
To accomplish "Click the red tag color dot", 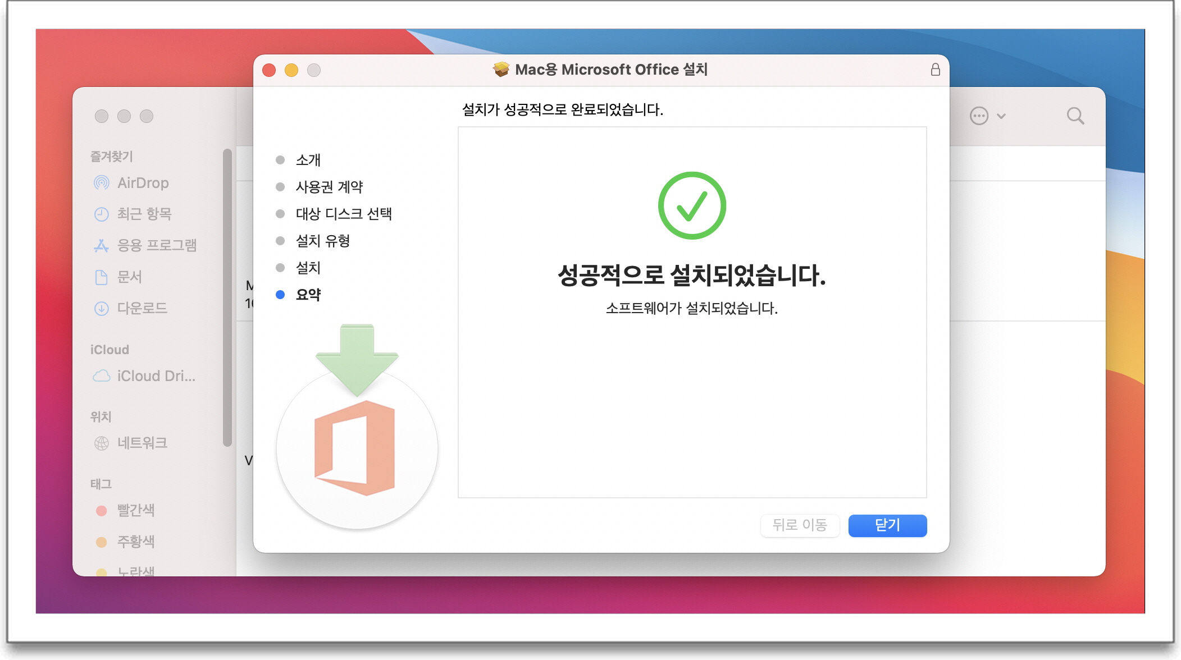I will click(x=102, y=511).
